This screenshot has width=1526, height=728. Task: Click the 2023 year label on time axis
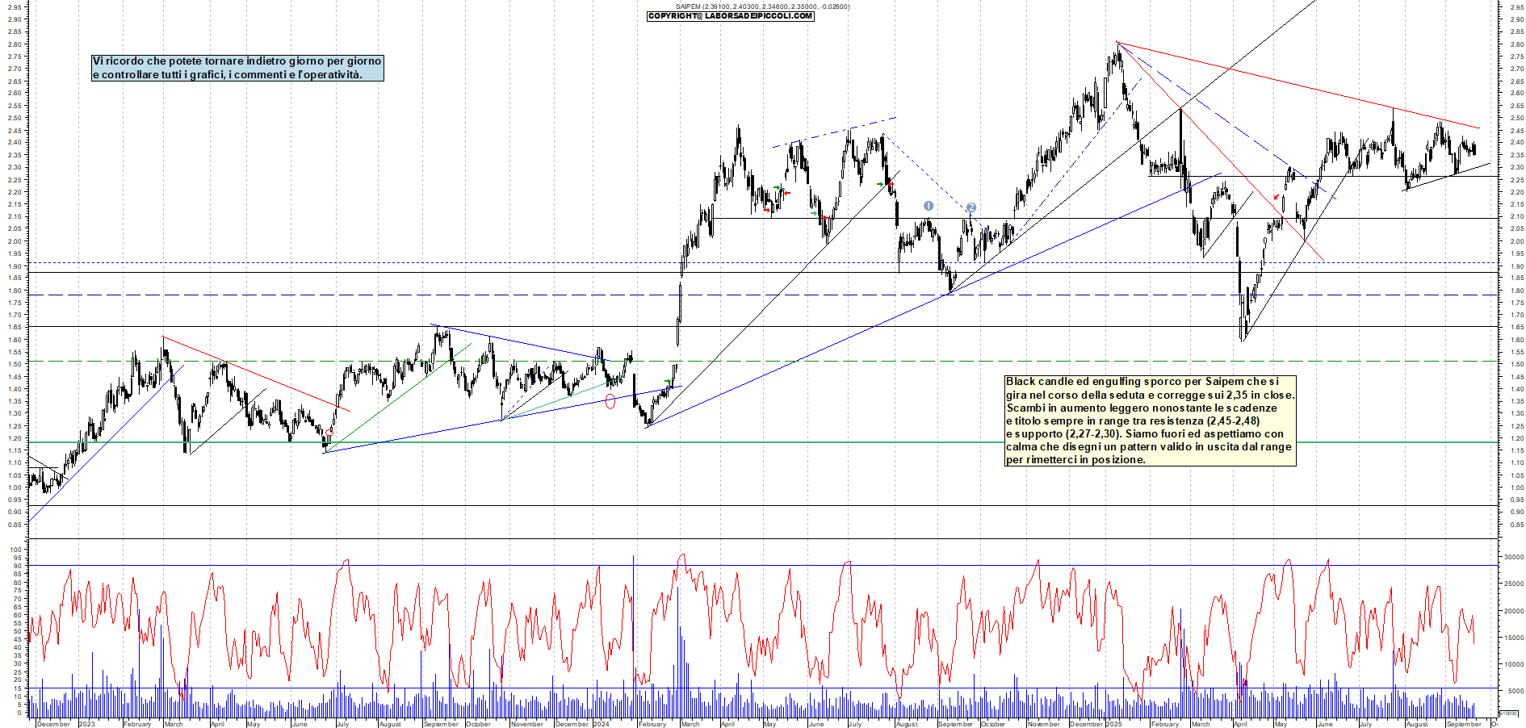coord(86,724)
